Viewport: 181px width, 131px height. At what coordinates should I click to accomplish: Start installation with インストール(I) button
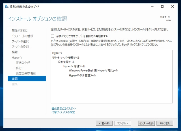coord(146,123)
